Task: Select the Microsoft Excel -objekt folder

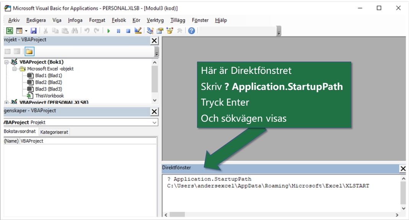Action: point(51,68)
